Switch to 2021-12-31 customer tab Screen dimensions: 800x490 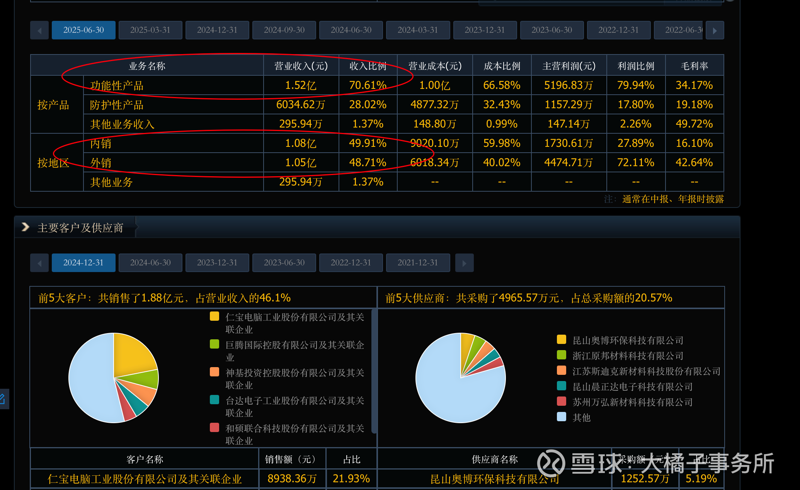click(418, 263)
